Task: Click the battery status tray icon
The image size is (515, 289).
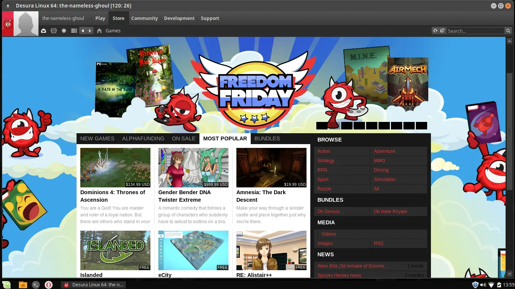Action: tap(499, 285)
